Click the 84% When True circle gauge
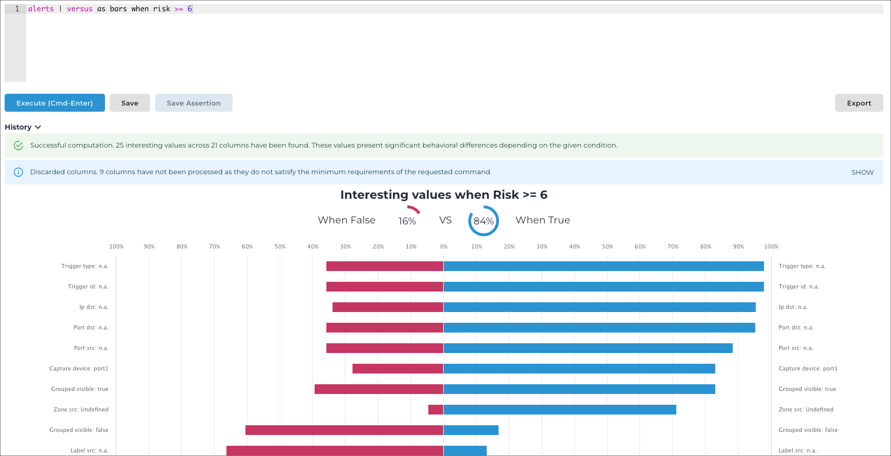This screenshot has width=891, height=456. tap(484, 221)
